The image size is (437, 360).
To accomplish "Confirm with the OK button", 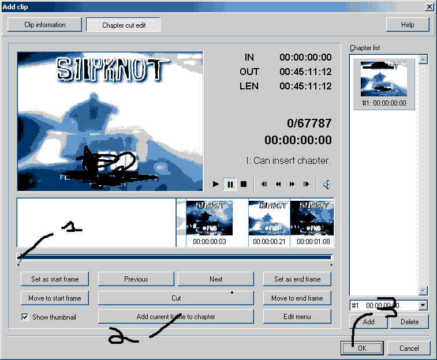I will [362, 348].
